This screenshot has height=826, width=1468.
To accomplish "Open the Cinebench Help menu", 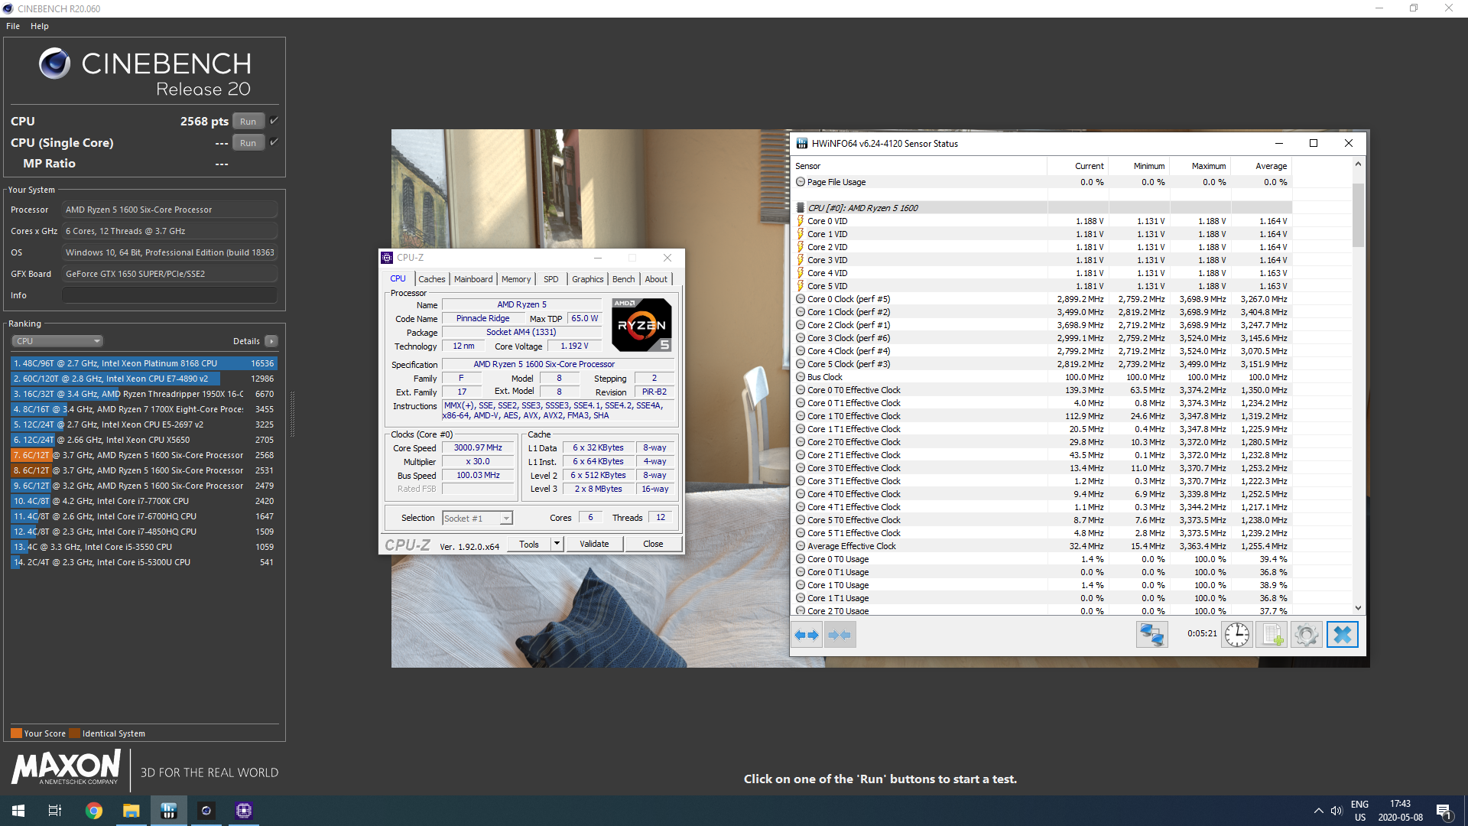I will (40, 26).
